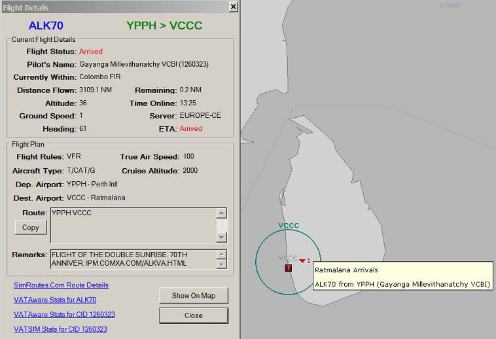Image resolution: width=496 pixels, height=339 pixels.
Task: Click the dark red T tower icon
Action: pos(288,268)
